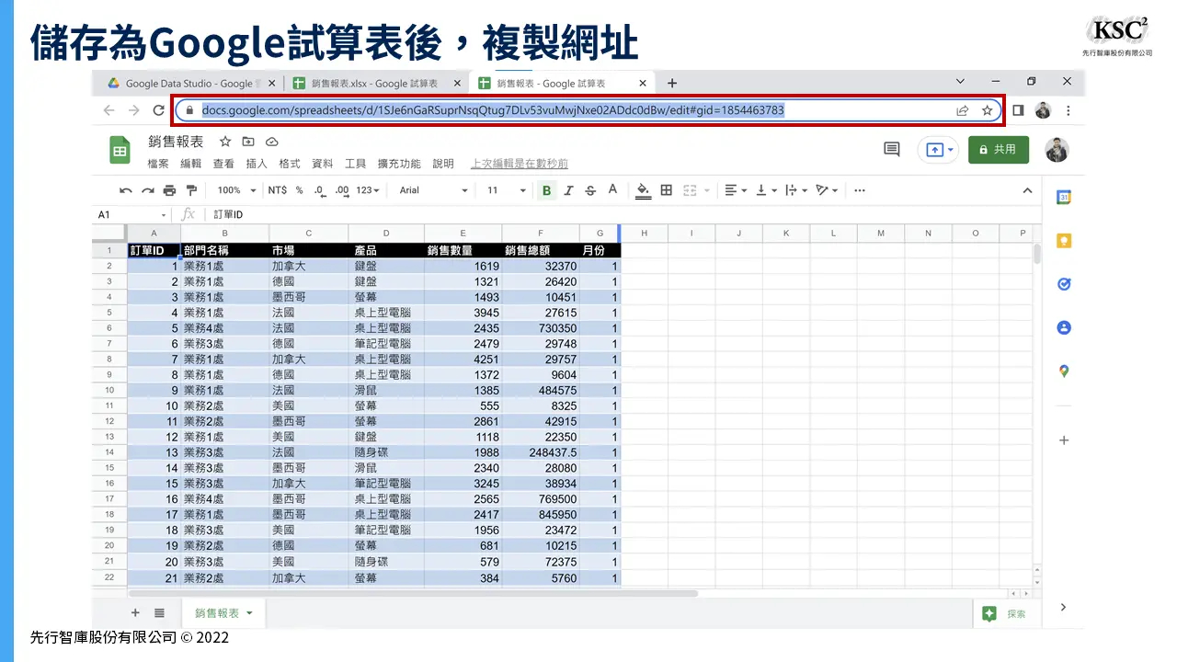Bookmark this page with star icon
Image resolution: width=1177 pixels, height=662 pixels.
(x=987, y=110)
